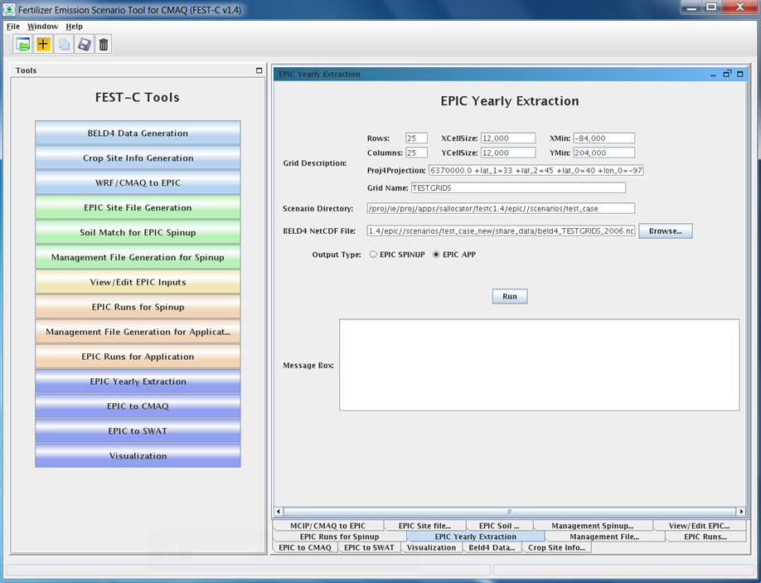Image resolution: width=761 pixels, height=583 pixels.
Task: Minimize the EPIC Yearly Extraction internal frame
Action: 713,75
